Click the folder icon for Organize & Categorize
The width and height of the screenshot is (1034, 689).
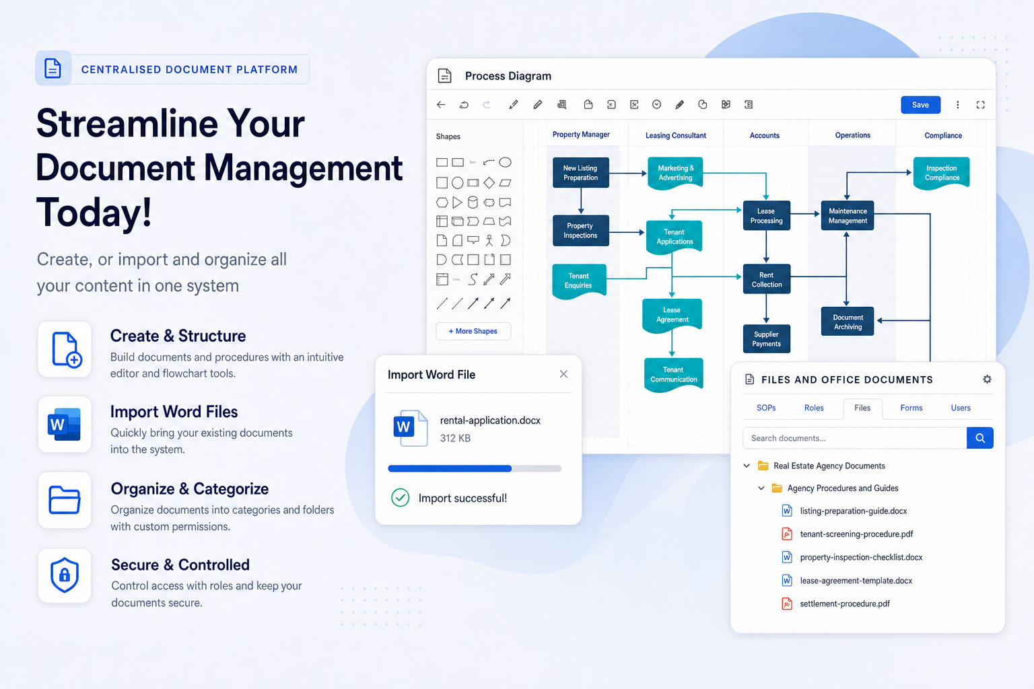(65, 500)
